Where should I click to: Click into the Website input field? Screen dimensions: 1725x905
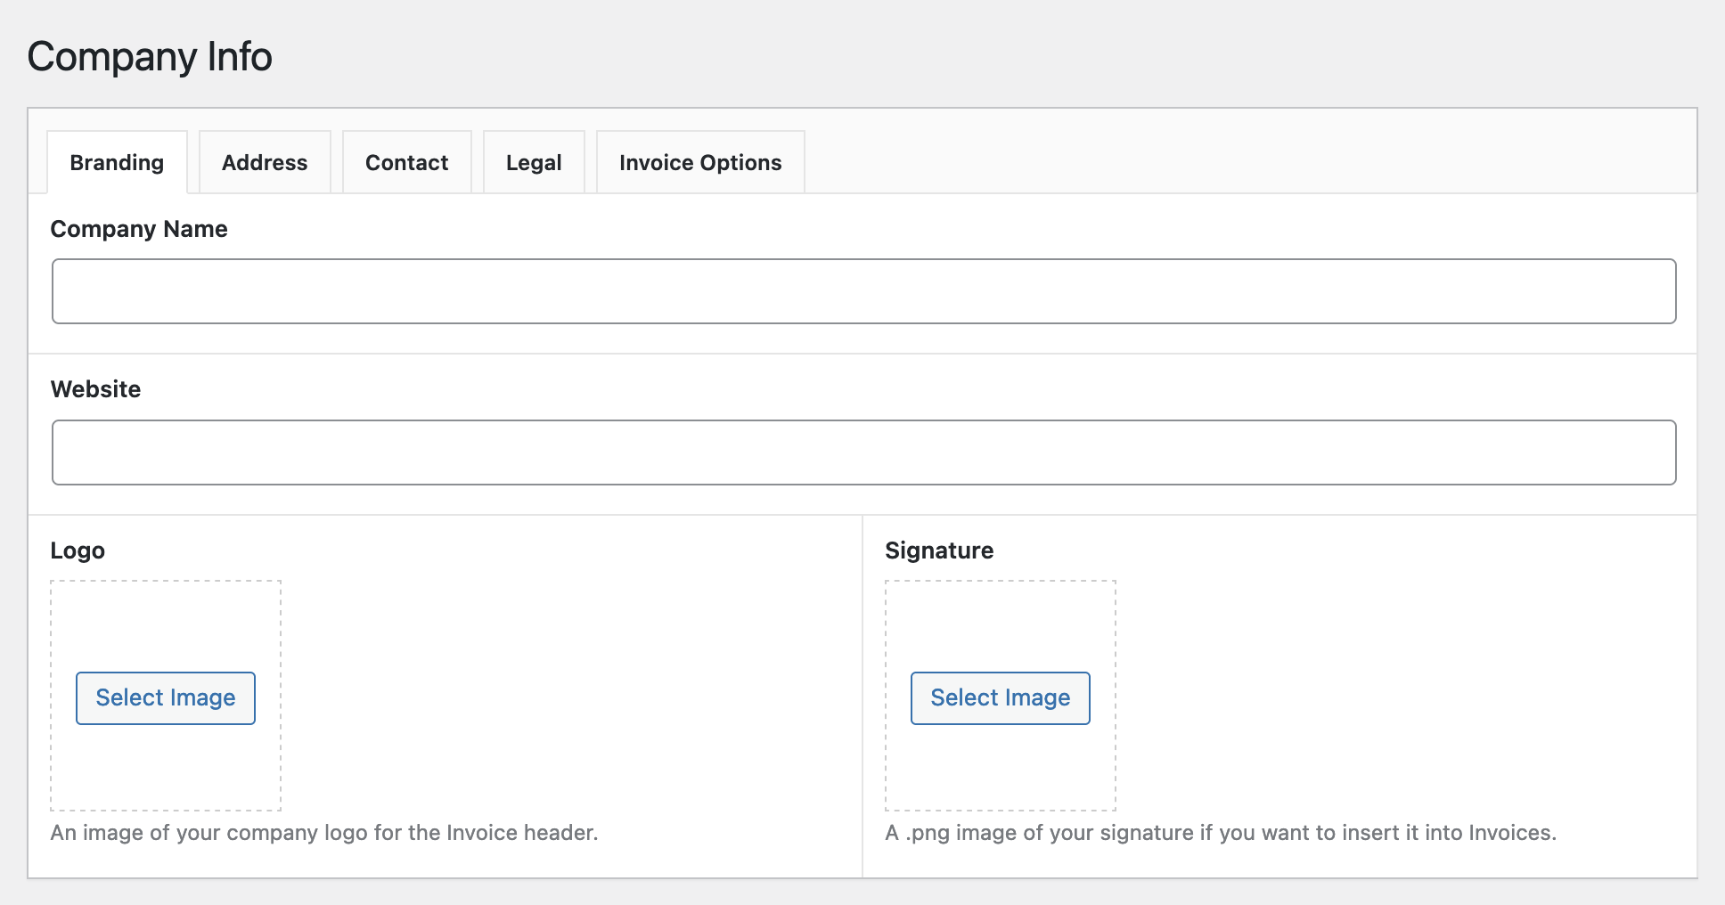(x=863, y=452)
